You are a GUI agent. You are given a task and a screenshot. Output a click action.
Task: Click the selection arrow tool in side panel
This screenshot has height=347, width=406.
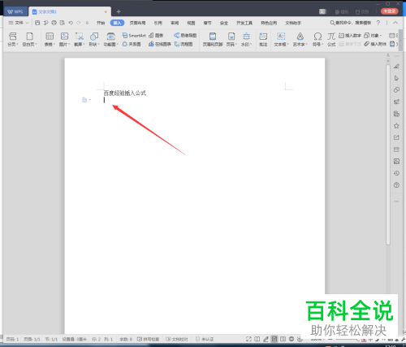[x=396, y=78]
